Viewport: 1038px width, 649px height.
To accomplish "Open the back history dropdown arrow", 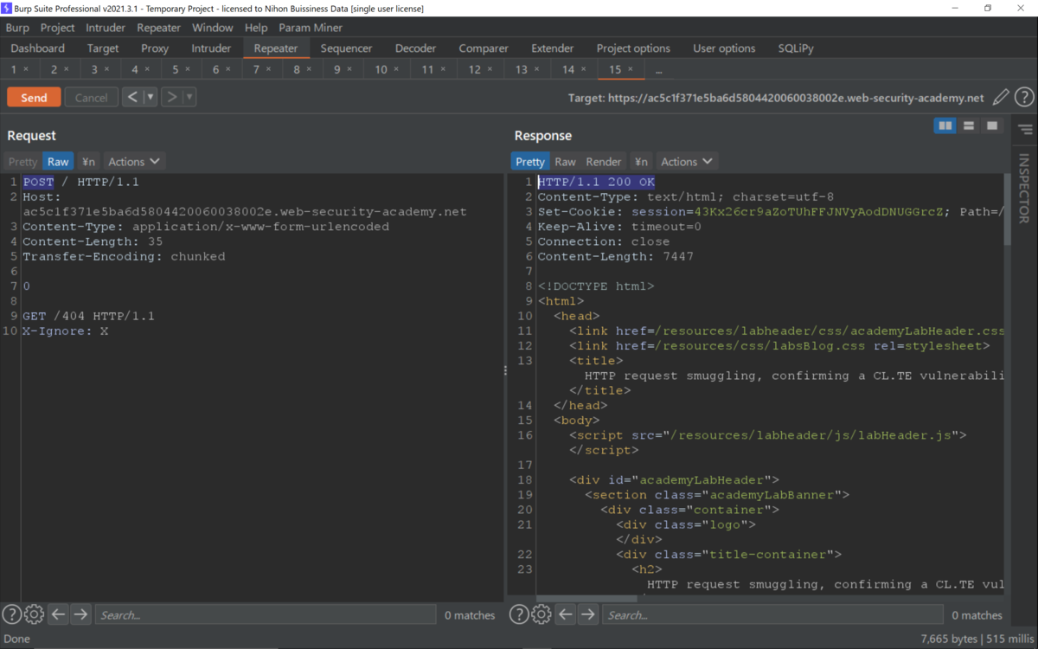I will (151, 97).
